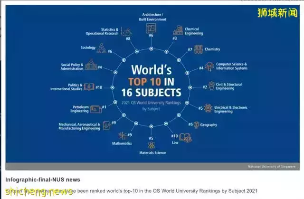Click the "Law" label
Viewport: 304px width, 199px height.
coord(175,142)
